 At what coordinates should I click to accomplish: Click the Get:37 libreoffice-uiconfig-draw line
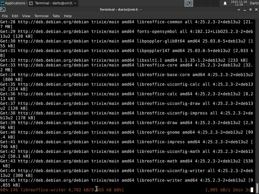126,106
